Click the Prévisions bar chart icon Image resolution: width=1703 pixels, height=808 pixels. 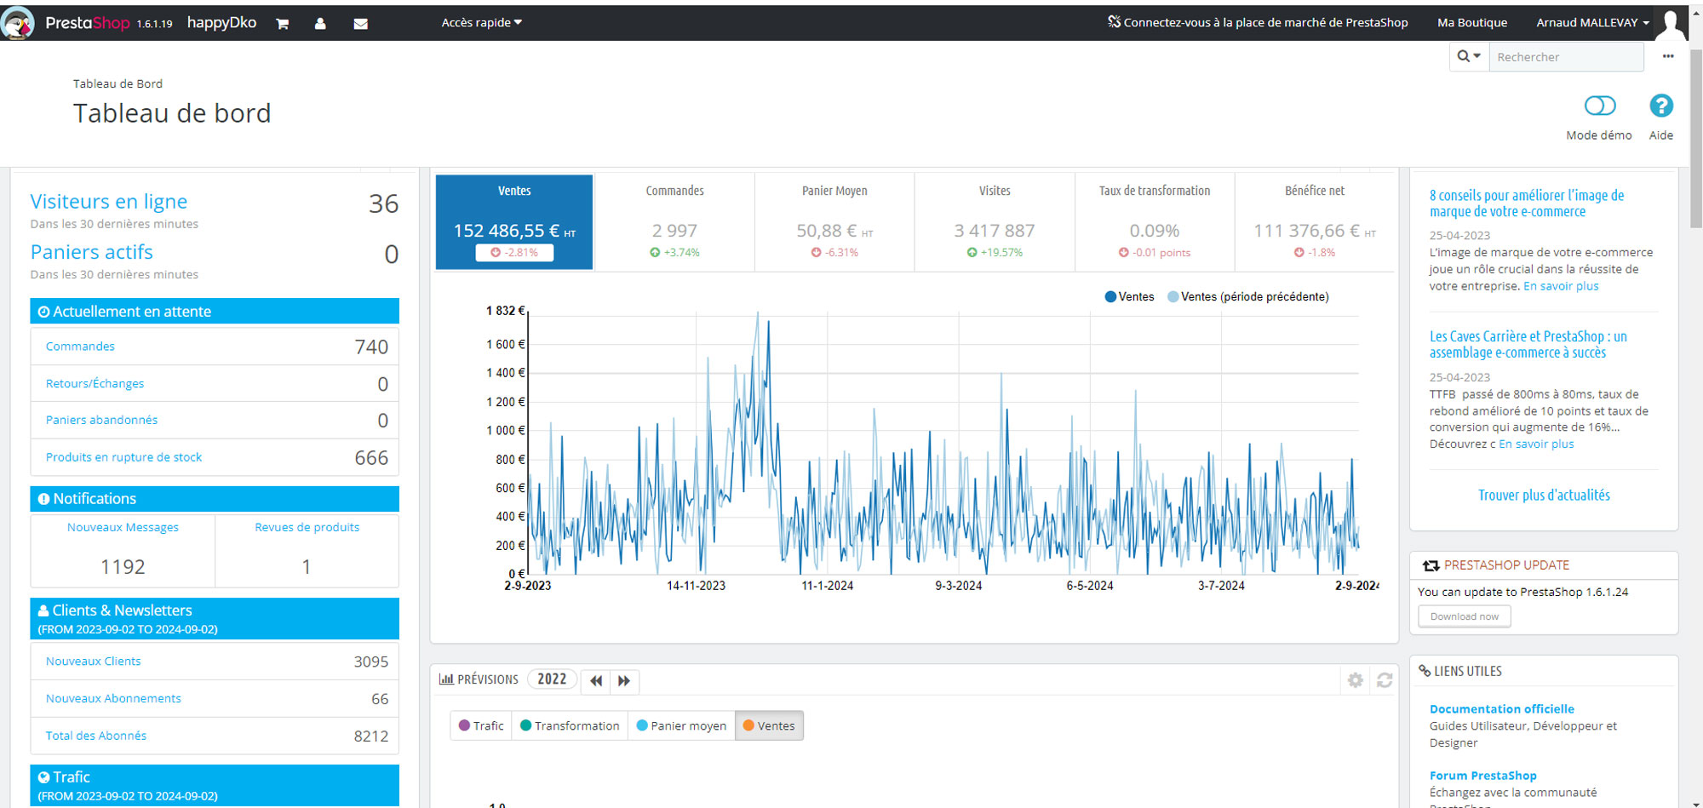(446, 679)
